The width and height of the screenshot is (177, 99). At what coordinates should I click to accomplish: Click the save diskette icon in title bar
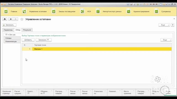point(128,4)
